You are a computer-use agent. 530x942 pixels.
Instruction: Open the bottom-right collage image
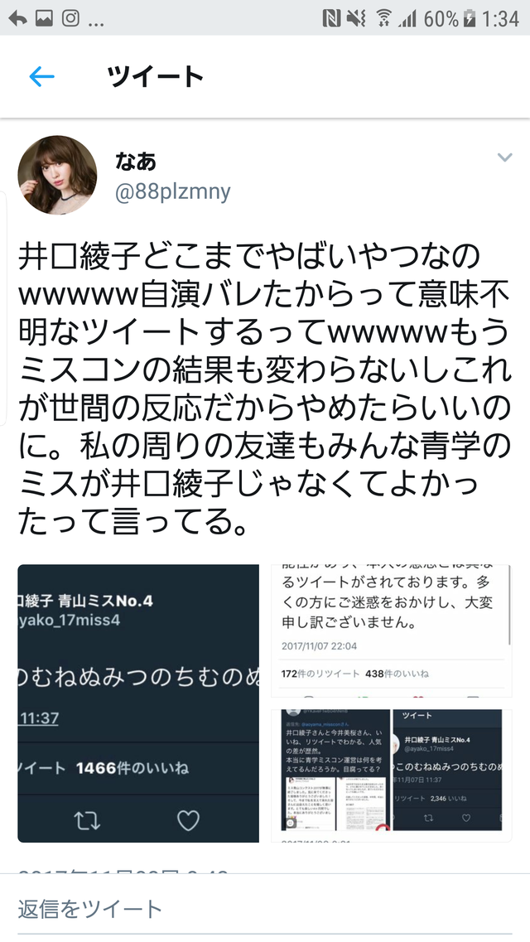[x=392, y=776]
